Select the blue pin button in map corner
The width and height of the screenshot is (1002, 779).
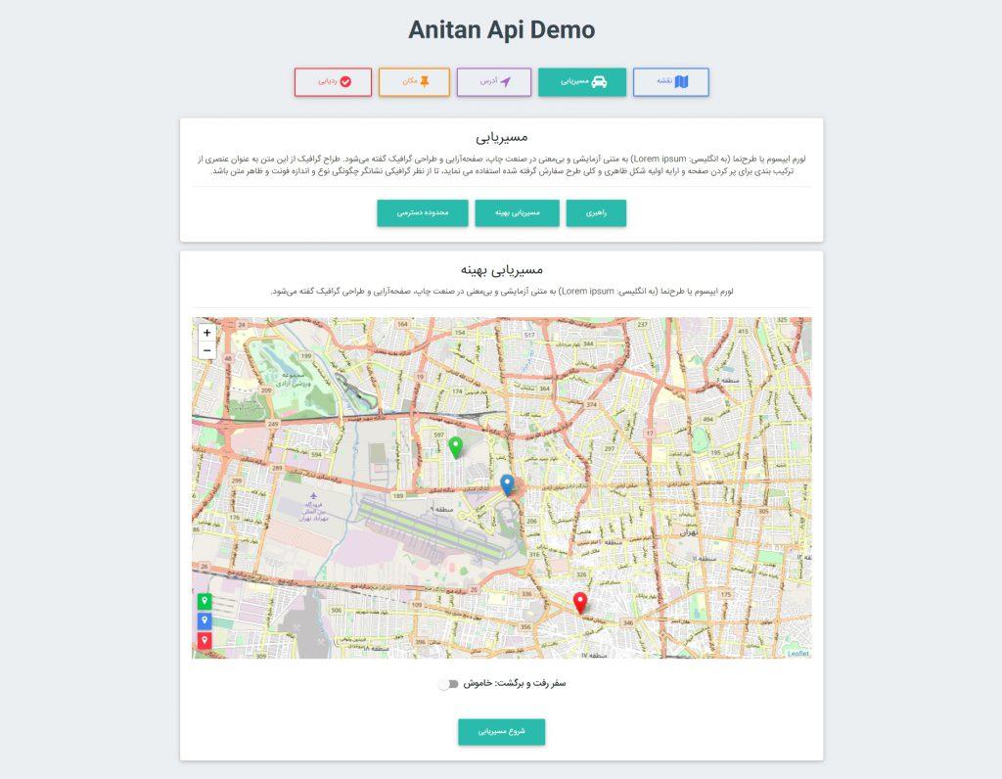(x=205, y=620)
